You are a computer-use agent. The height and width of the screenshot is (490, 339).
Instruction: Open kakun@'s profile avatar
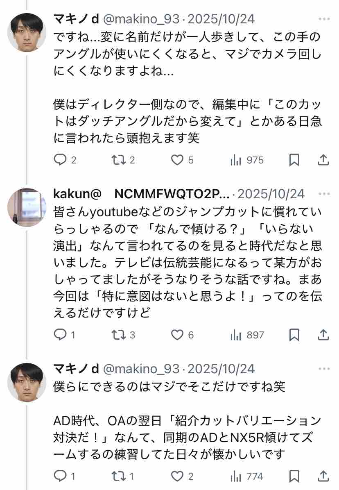(x=27, y=207)
